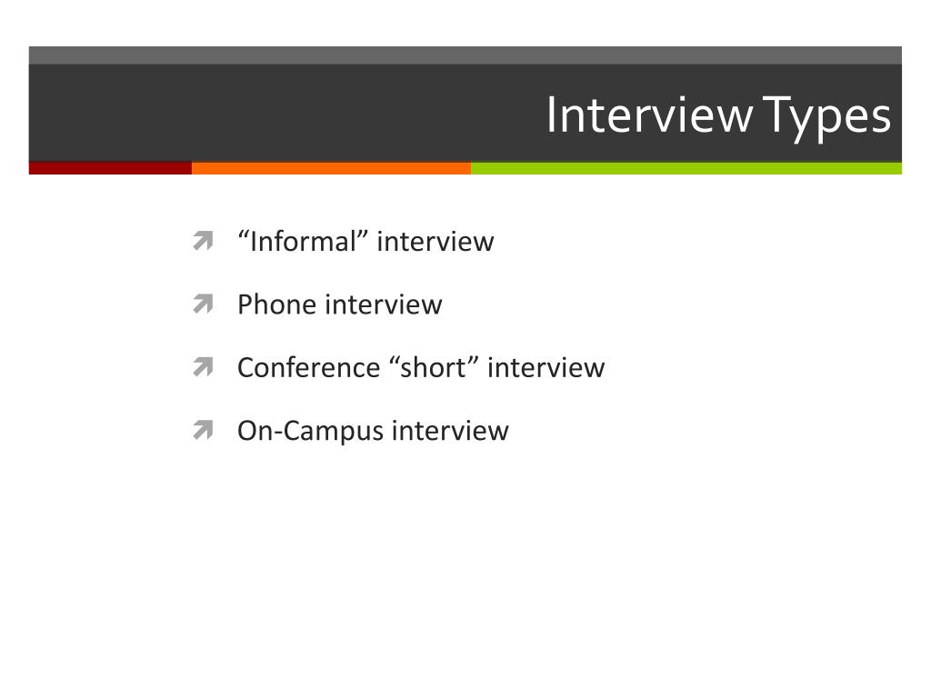Select the arrow bullet beside Conference "short" interview

tap(203, 367)
